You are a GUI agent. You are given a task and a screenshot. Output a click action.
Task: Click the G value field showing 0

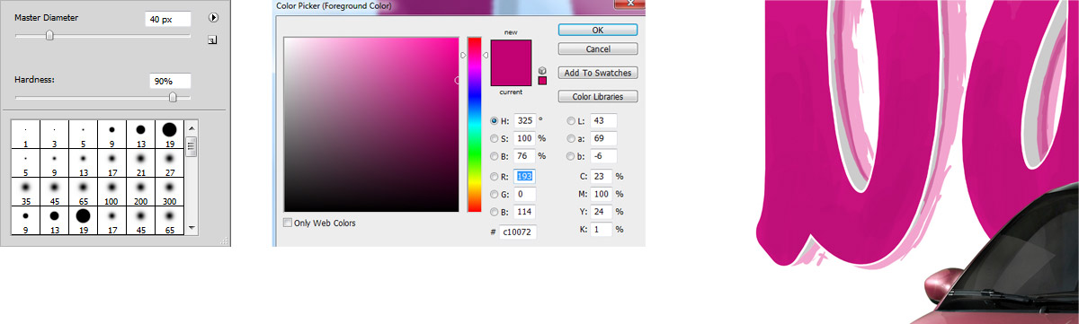(x=525, y=194)
